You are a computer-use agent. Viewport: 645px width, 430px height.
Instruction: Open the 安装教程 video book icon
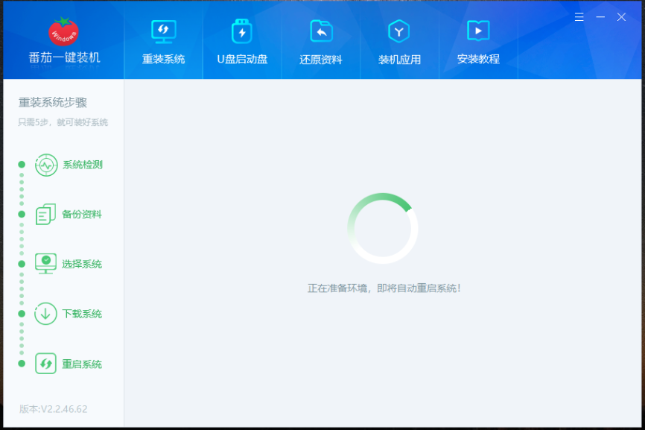pos(478,31)
